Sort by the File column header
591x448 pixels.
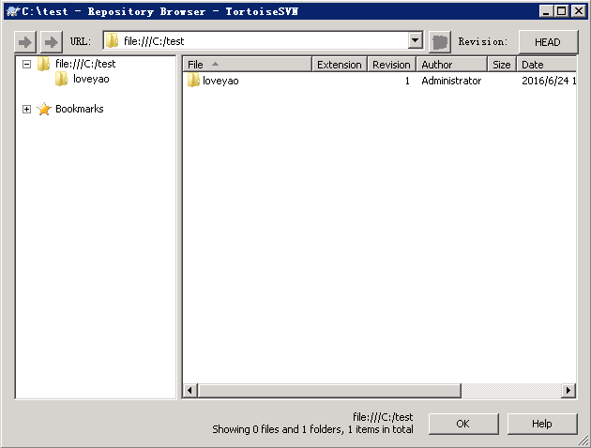(x=248, y=65)
